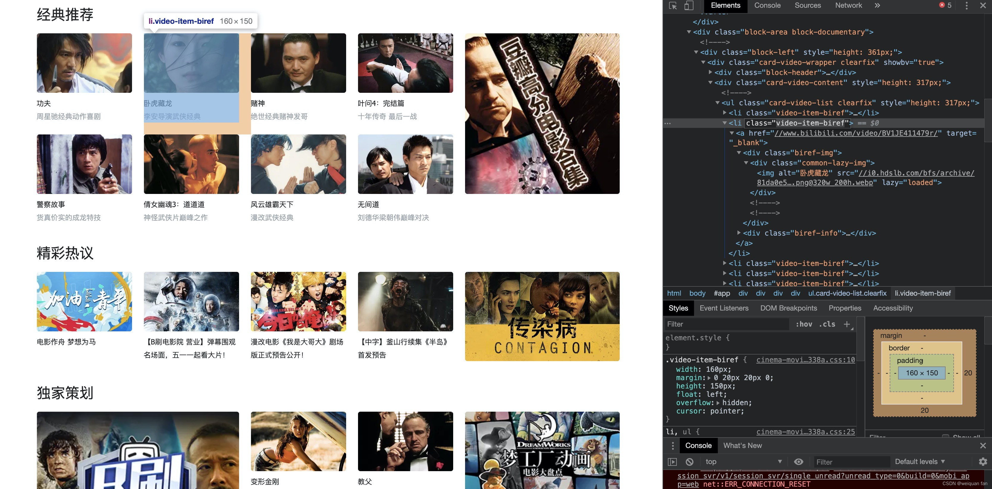Collapse the ul card-video-list node

pyautogui.click(x=718, y=103)
